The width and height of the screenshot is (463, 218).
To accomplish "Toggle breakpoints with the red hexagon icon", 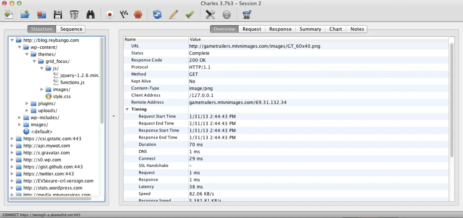I will [x=138, y=14].
